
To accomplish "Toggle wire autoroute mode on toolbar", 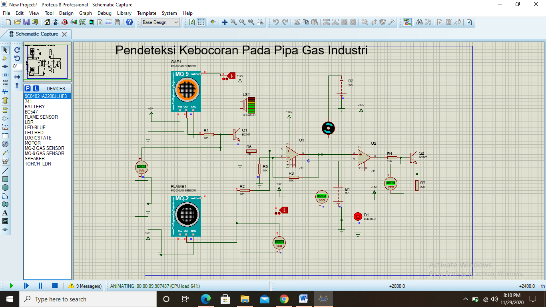I will (407, 22).
